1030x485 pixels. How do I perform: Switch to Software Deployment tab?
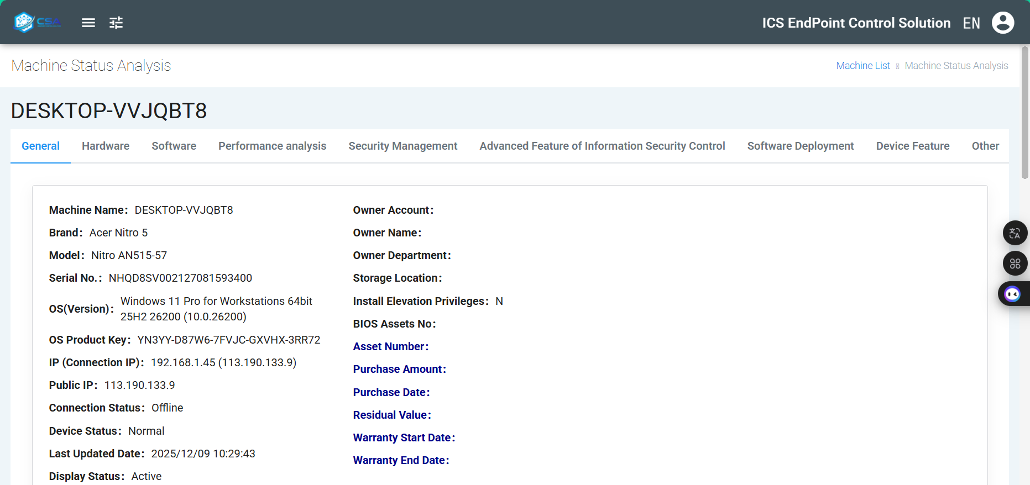click(800, 146)
